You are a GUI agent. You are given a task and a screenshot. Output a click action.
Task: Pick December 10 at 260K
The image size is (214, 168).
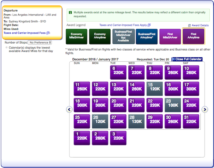(191, 73)
